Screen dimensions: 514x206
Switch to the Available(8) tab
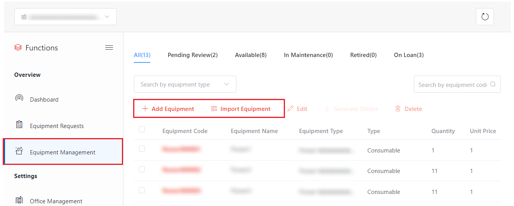251,55
